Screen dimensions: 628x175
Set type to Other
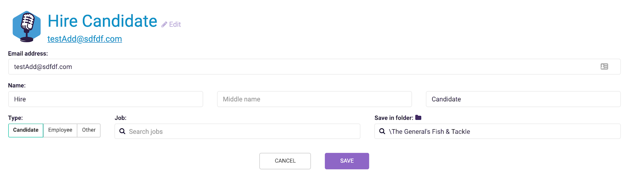(89, 130)
